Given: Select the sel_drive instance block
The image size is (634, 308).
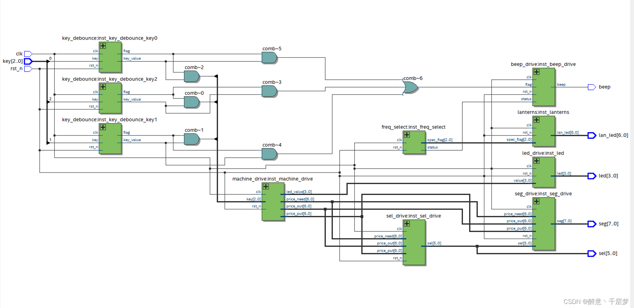Looking at the screenshot, I should 414,242.
